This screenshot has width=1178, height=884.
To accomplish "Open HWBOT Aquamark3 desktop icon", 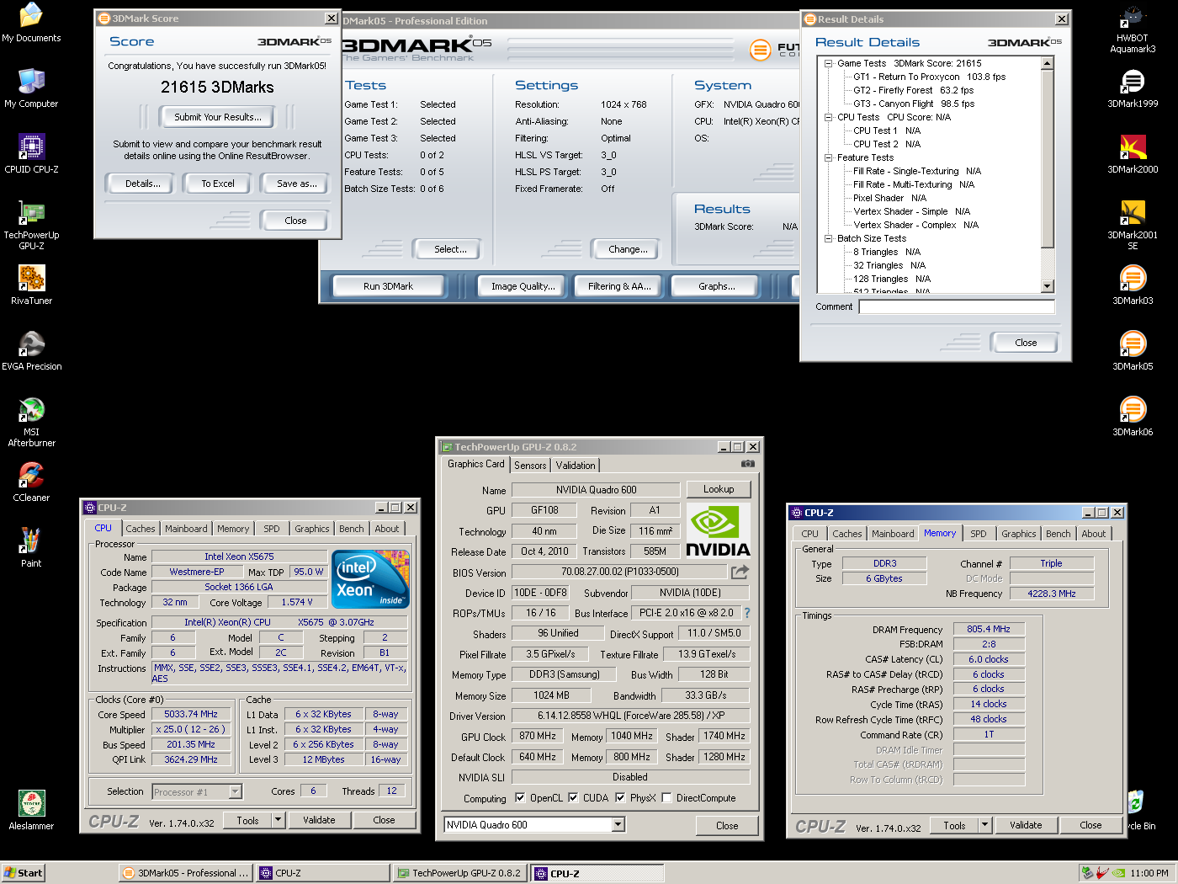I will pyautogui.click(x=1133, y=28).
